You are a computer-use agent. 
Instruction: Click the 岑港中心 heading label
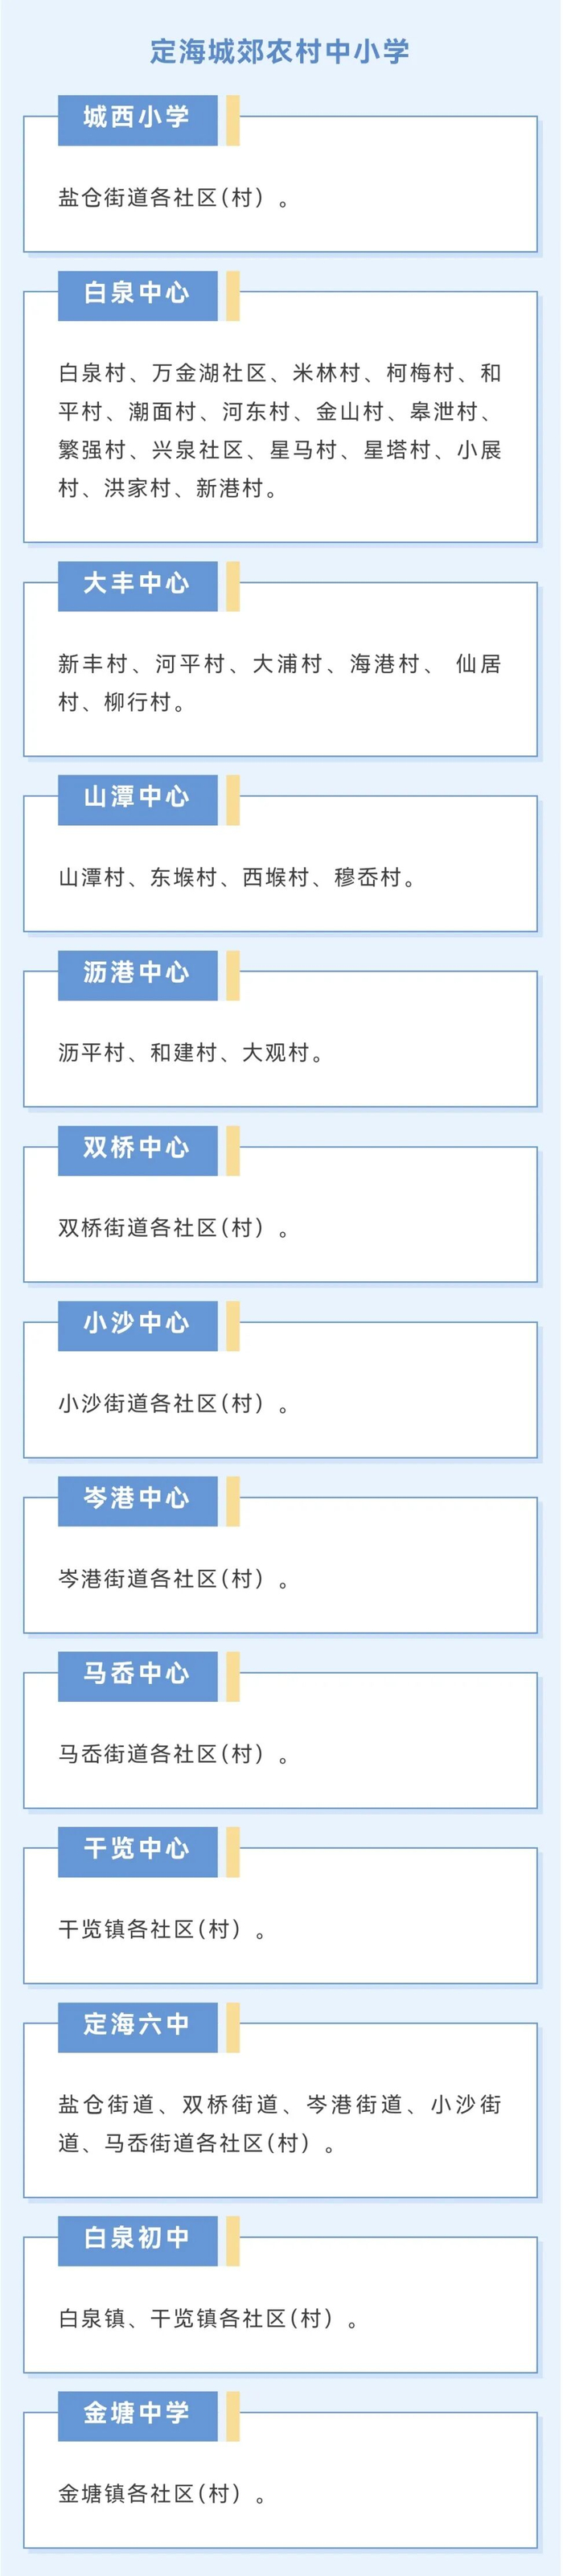(x=138, y=1501)
